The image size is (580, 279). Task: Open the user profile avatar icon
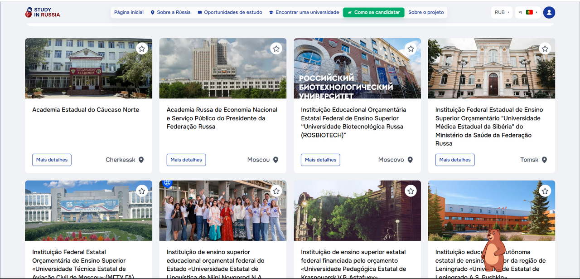click(x=549, y=12)
